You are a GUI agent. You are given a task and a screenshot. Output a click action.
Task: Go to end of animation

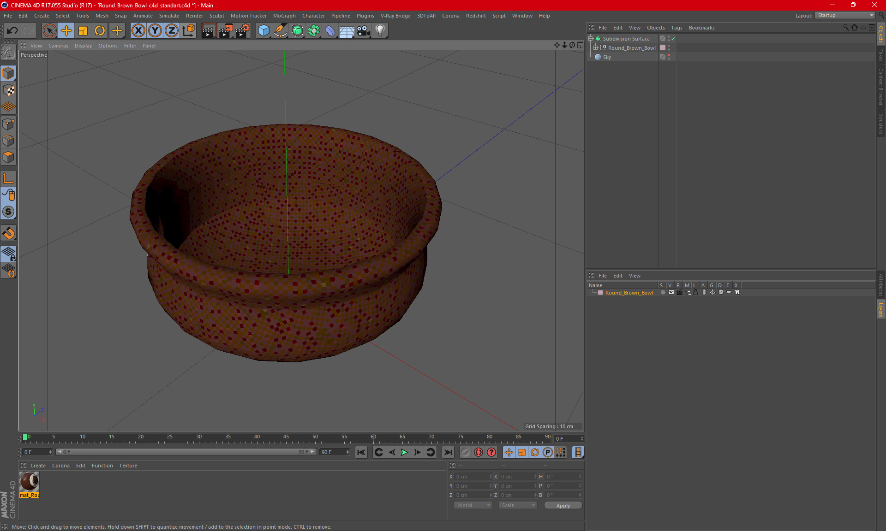[448, 452]
